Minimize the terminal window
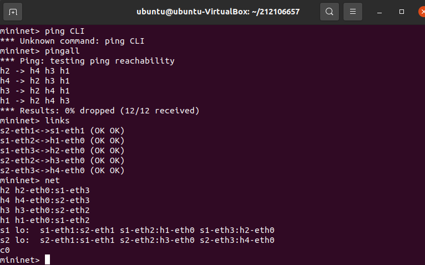This screenshot has height=265, width=425. coord(380,12)
